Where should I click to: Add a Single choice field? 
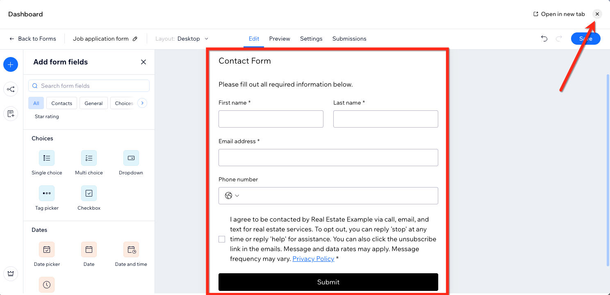click(47, 158)
